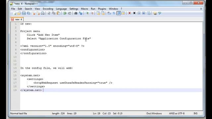Click the Paste clipboard icon
This screenshot has height=119, width=212.
coord(59,13)
